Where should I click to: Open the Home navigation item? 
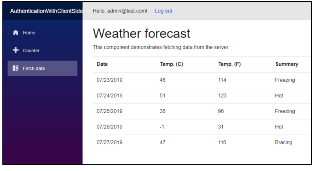tap(29, 33)
